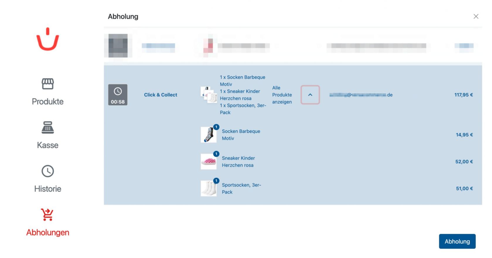Select the Abholungen menu label
This screenshot has width=492, height=258.
[x=48, y=232]
